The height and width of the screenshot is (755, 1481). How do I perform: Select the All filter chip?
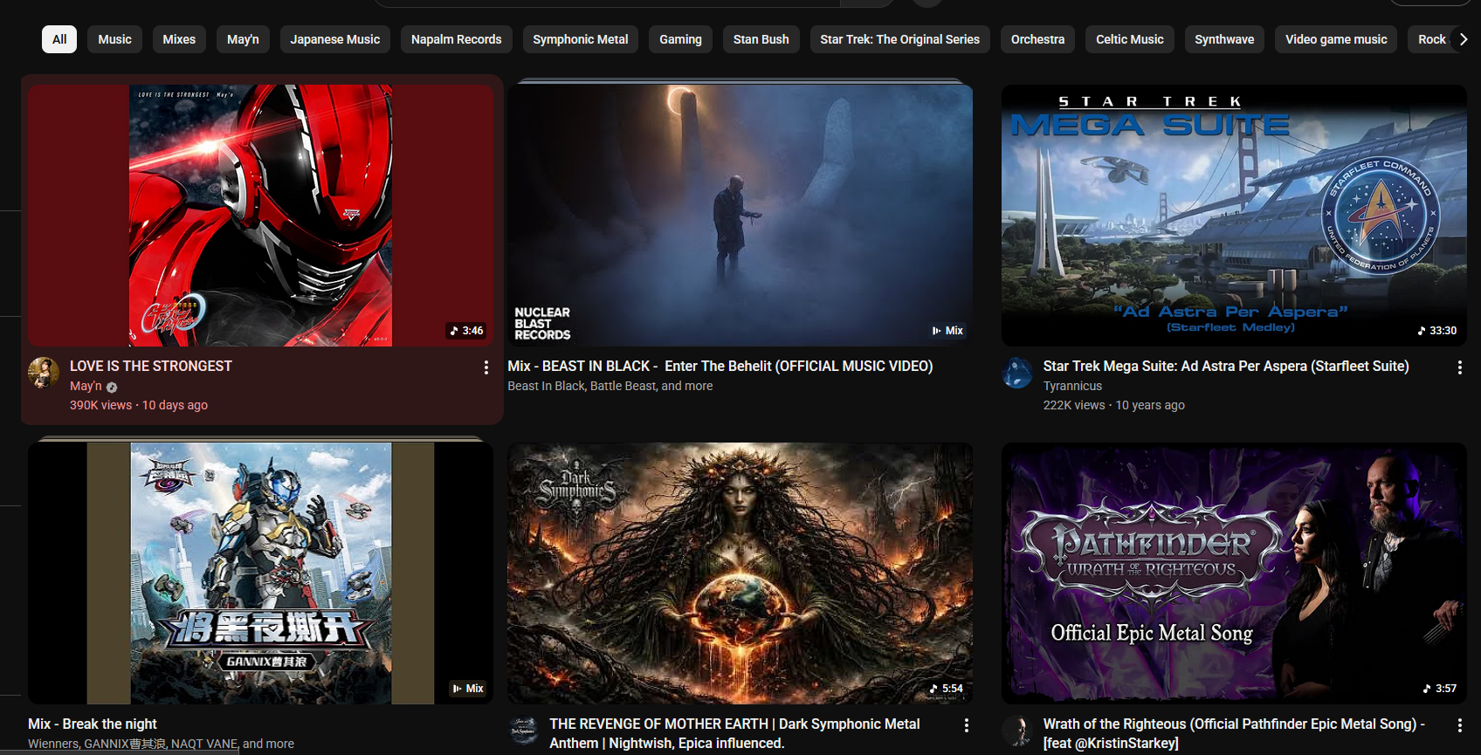pos(59,39)
